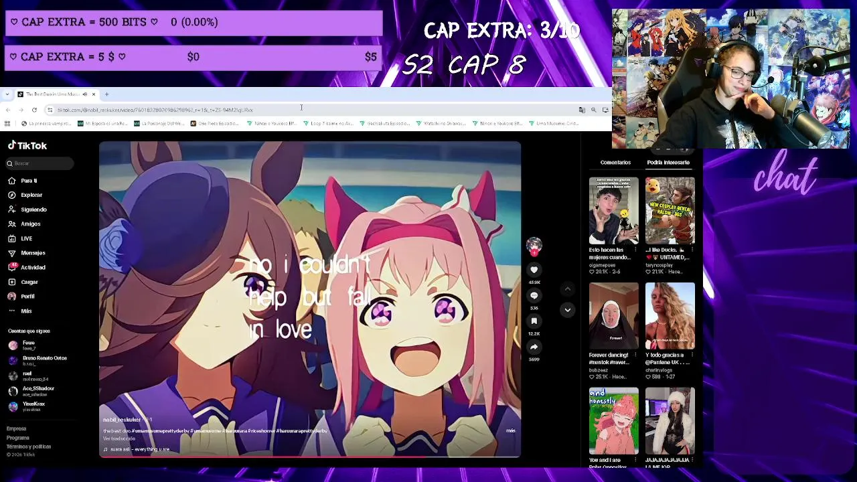Expand the Programa footer link
The height and width of the screenshot is (482, 857).
tap(18, 438)
